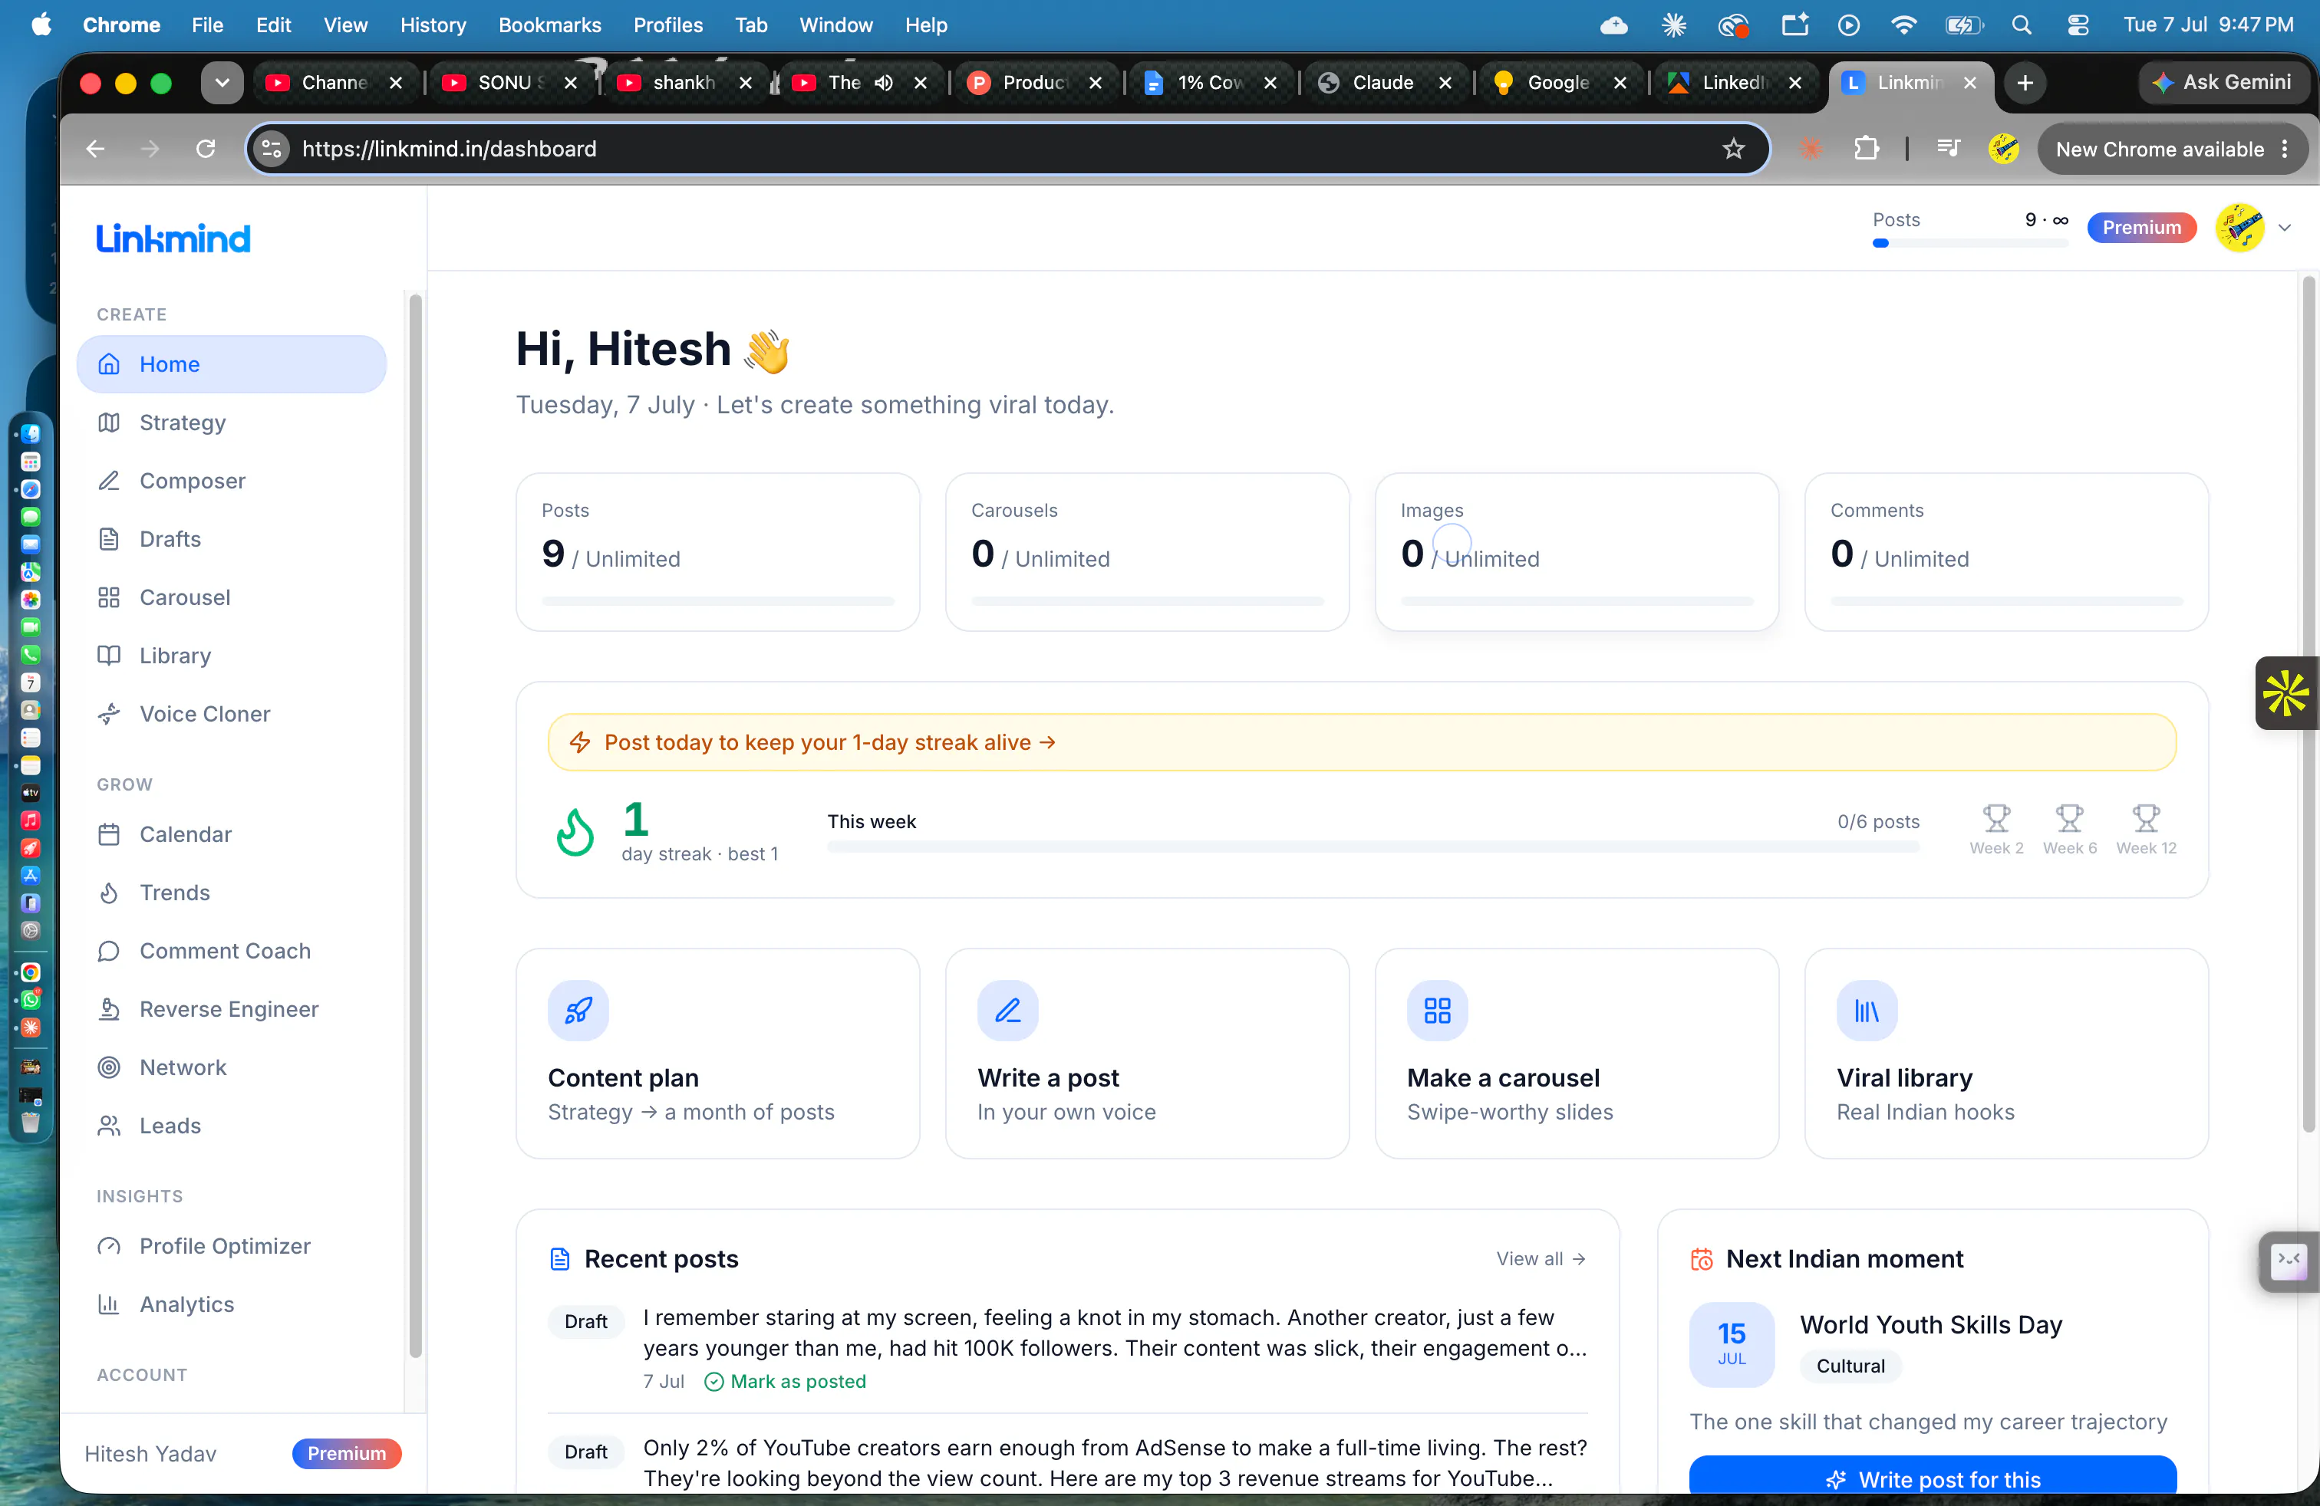This screenshot has height=1506, width=2320.
Task: Open Chrome extensions puzzle icon
Action: coord(1866,149)
